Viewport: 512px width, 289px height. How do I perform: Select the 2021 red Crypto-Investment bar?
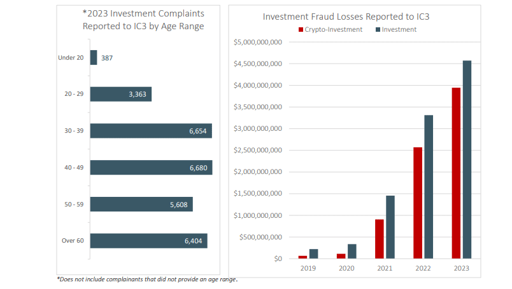pyautogui.click(x=380, y=239)
